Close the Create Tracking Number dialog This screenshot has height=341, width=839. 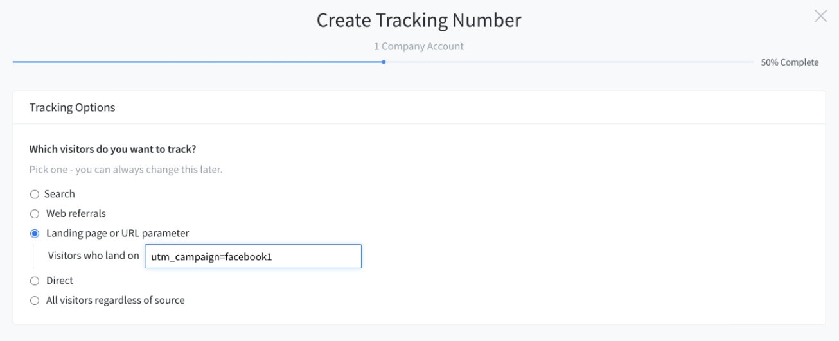click(820, 16)
